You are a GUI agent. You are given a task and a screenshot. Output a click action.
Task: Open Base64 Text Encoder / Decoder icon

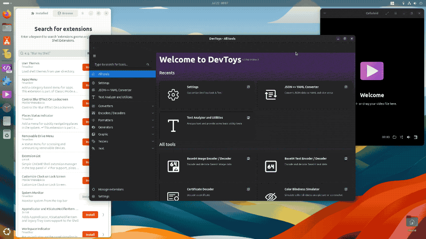pyautogui.click(x=271, y=166)
